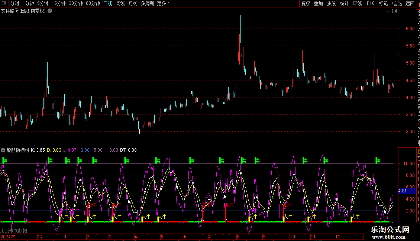Click the diamond icon at chart top right

point(387,11)
